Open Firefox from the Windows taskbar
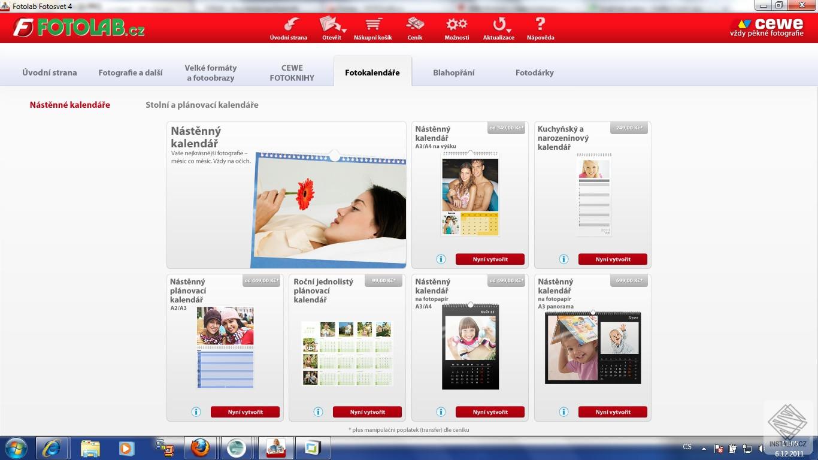Screen dimensions: 818x460 (x=199, y=448)
